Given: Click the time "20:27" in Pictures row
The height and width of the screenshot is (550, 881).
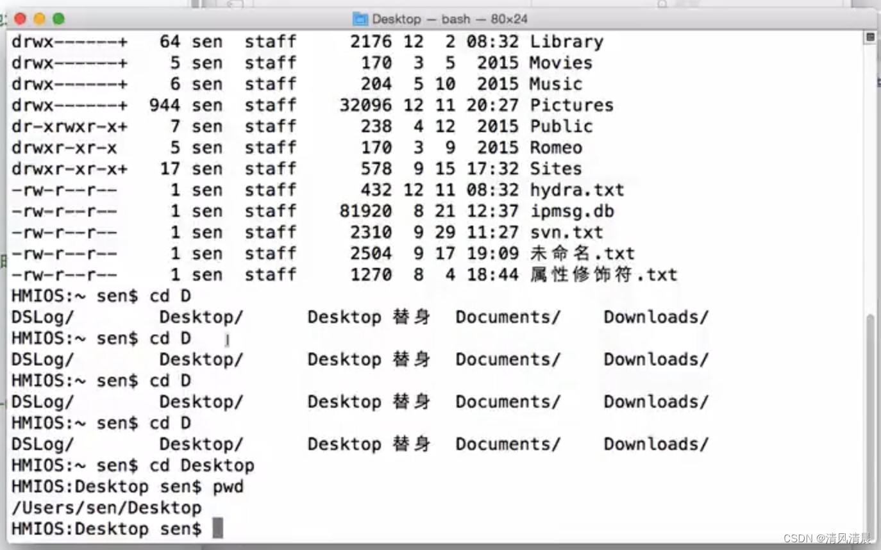Looking at the screenshot, I should (x=492, y=106).
